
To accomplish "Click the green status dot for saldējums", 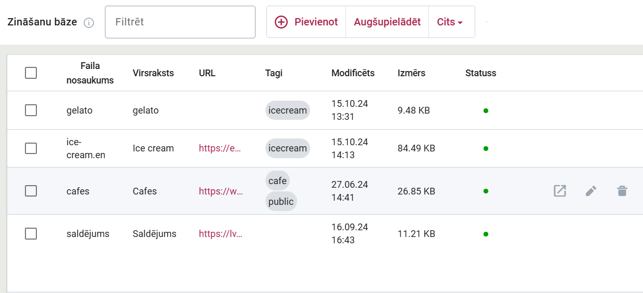I will [x=486, y=234].
